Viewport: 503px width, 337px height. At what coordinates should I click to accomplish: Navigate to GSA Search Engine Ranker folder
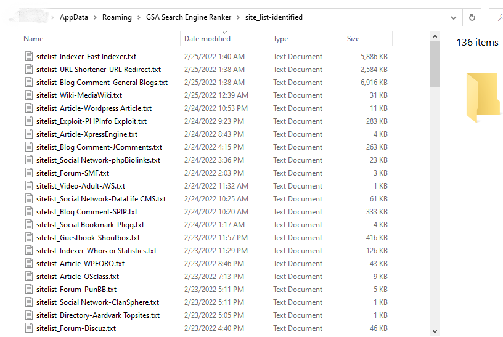[x=189, y=17]
